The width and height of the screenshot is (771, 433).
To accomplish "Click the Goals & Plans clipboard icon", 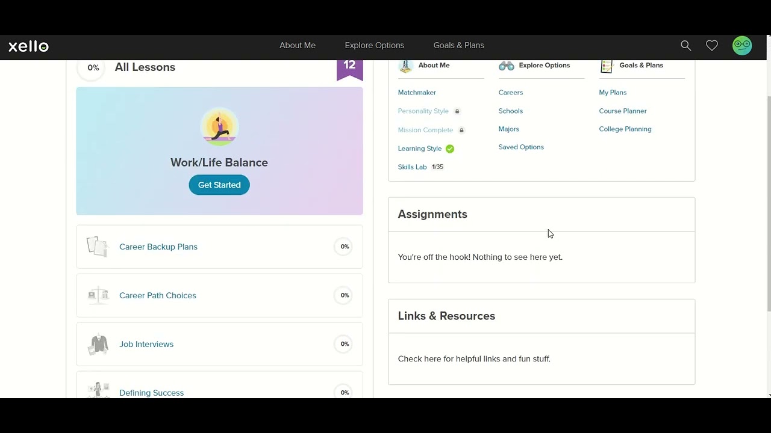I will (x=607, y=66).
